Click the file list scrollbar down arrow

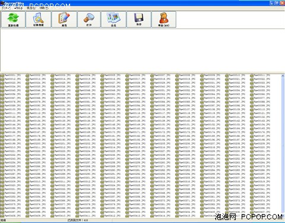283,216
